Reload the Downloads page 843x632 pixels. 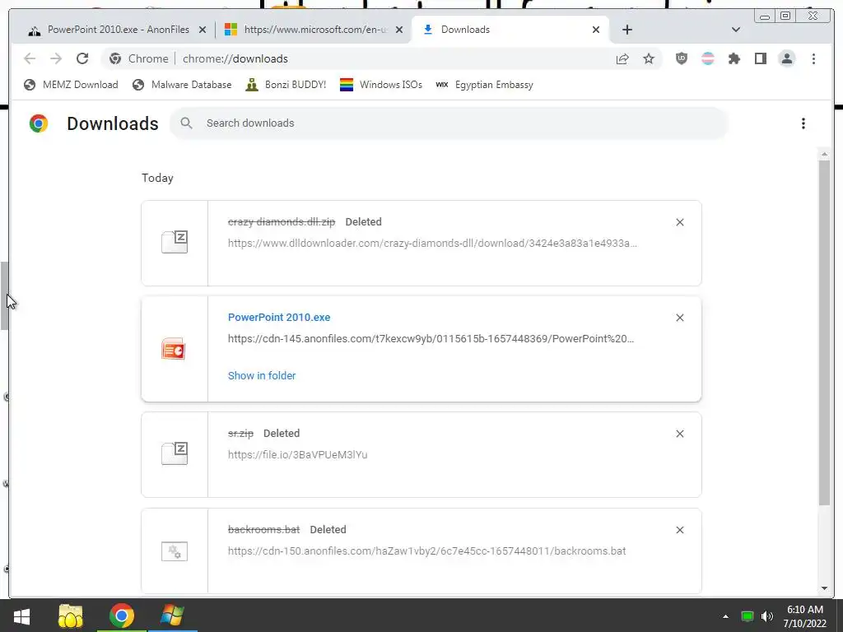(x=82, y=58)
